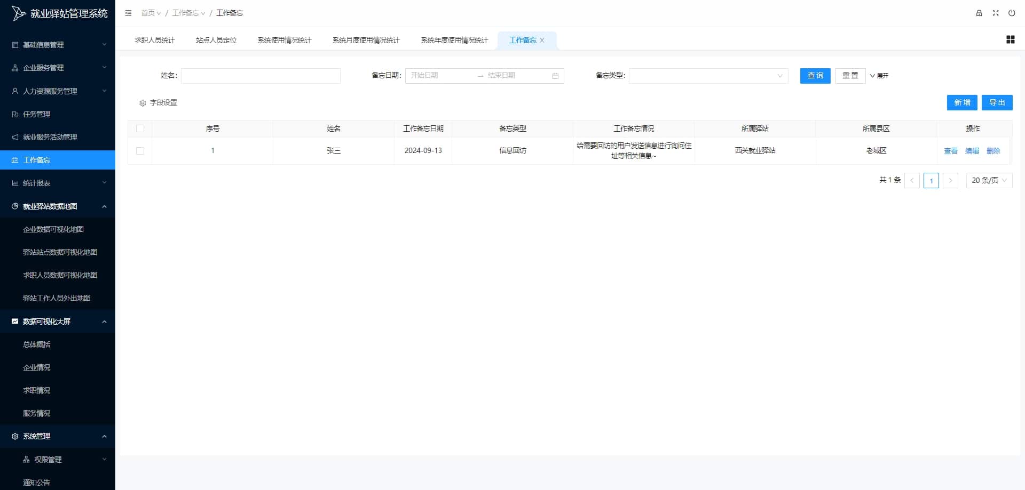Switch to 求职人员统计 tab
Viewport: 1025px width, 490px height.
(155, 40)
